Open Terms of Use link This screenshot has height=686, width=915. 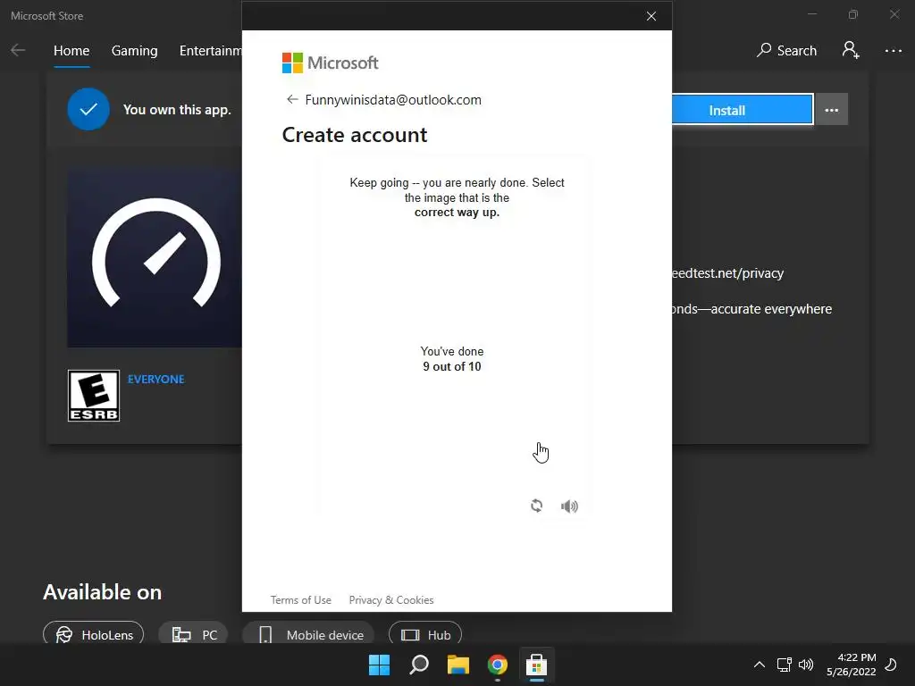(300, 599)
